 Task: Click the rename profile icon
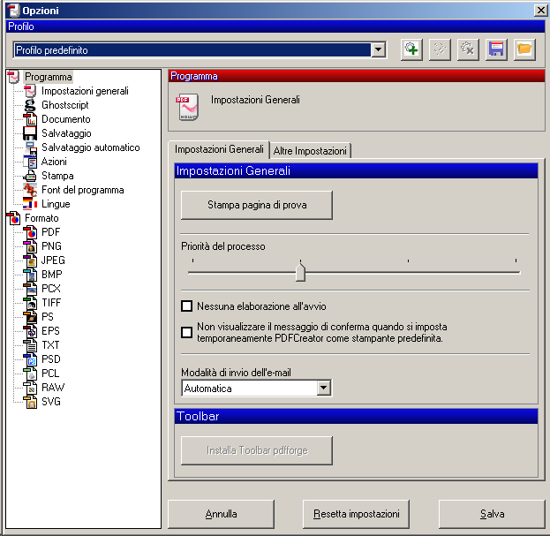coord(440,49)
